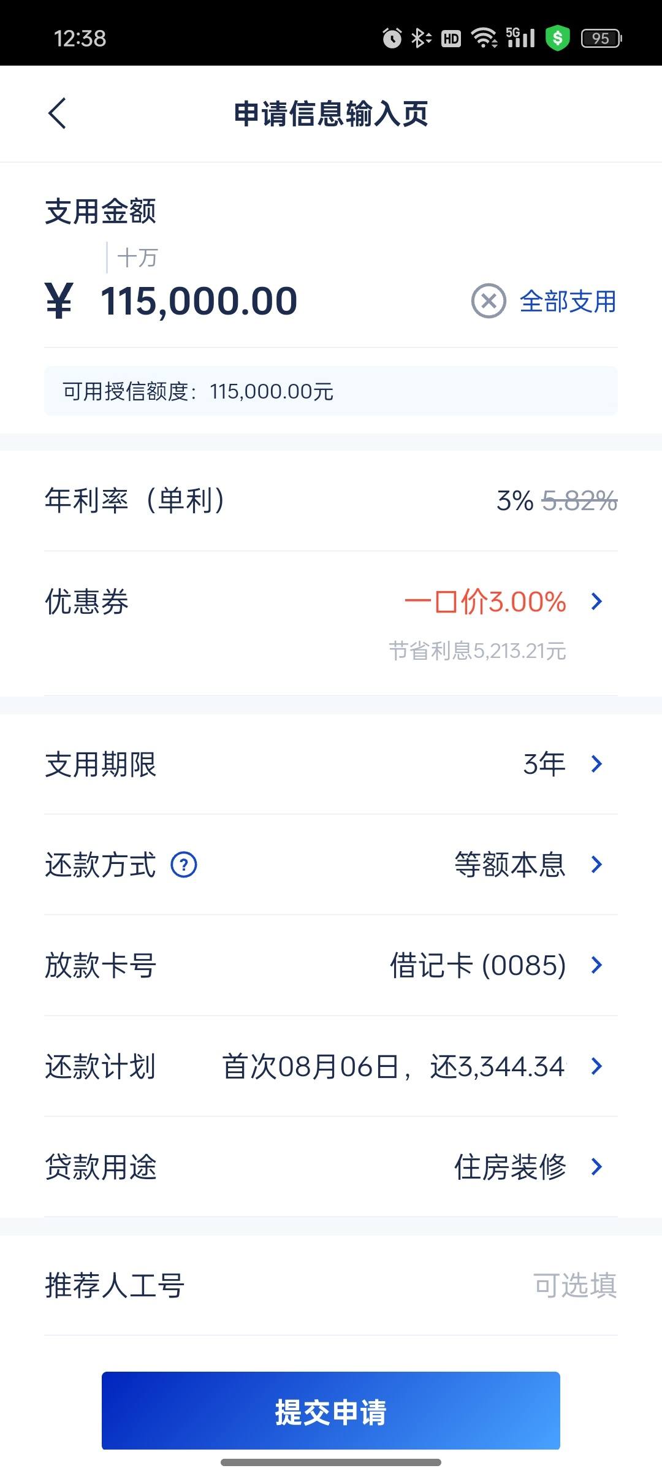662x1479 pixels.
Task: Change loan purpose 住房装修
Action: (331, 1167)
